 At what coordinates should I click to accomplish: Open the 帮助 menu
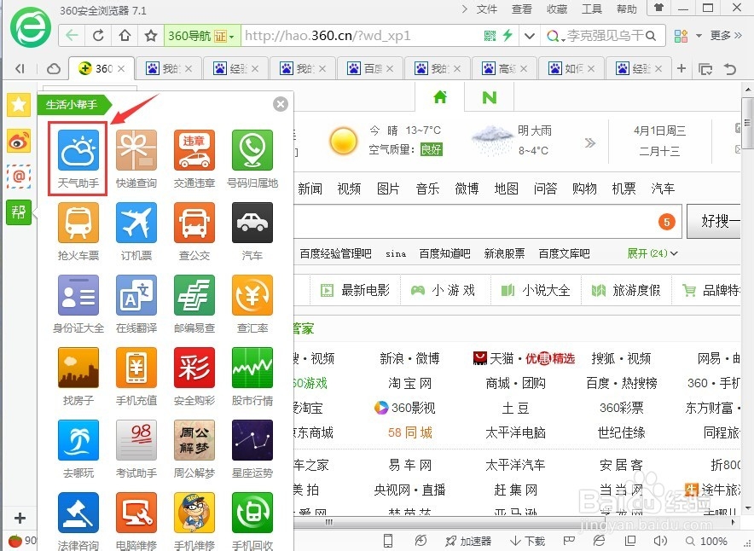pyautogui.click(x=627, y=9)
